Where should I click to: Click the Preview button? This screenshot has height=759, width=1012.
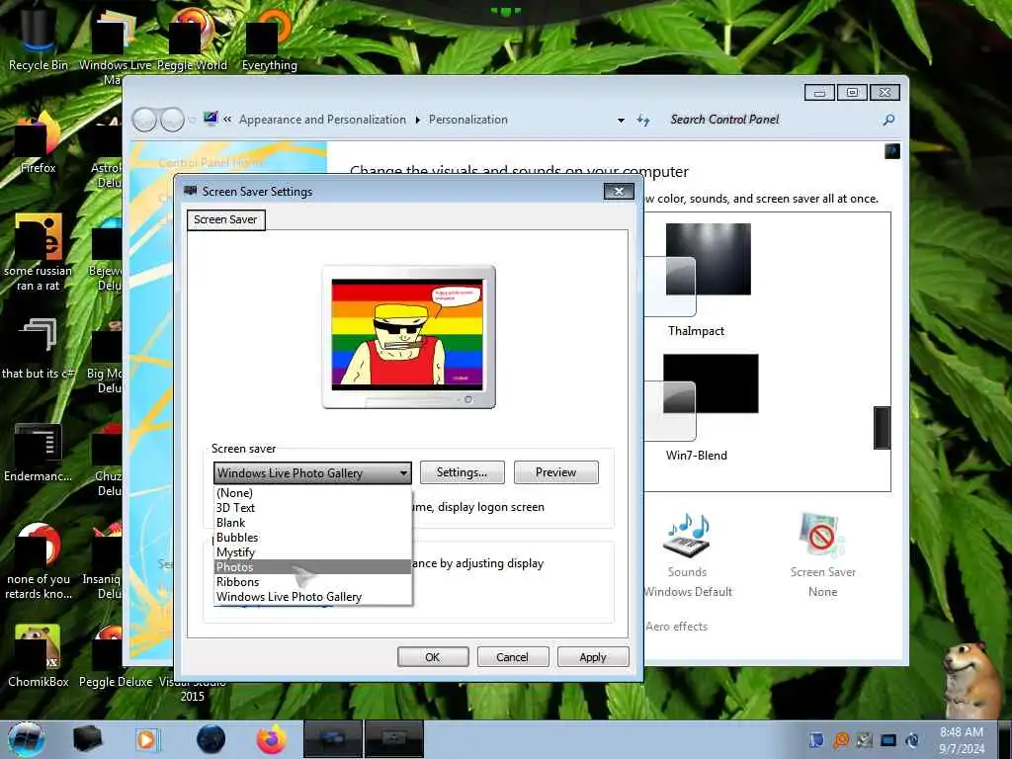click(555, 472)
